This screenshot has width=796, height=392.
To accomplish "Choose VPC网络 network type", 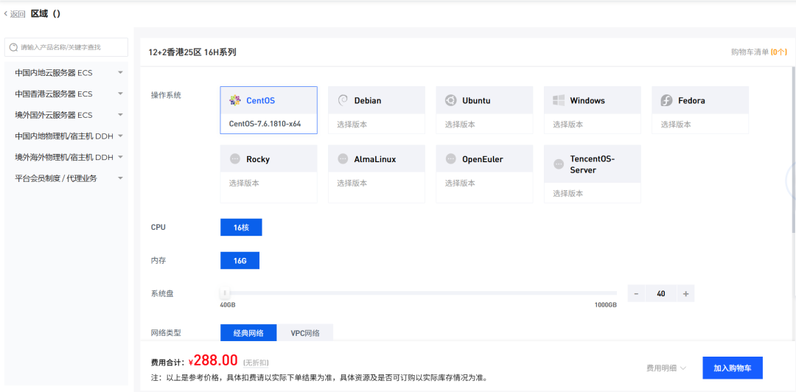I will click(x=305, y=333).
